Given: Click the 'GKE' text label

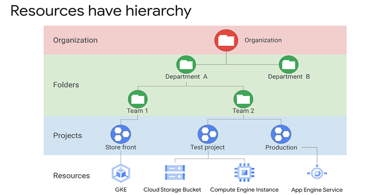Looking at the screenshot, I should click(x=121, y=190).
